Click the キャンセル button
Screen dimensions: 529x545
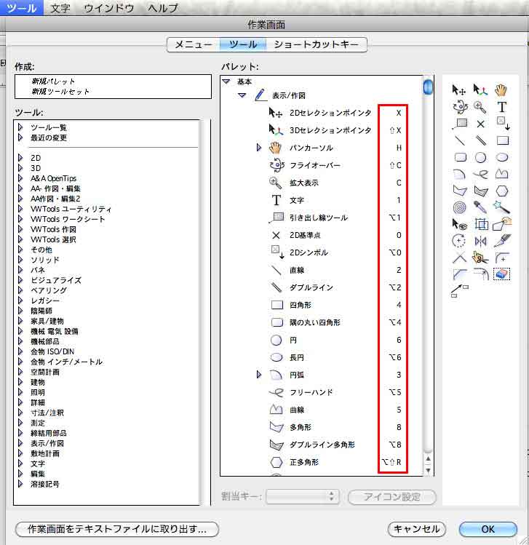click(416, 529)
